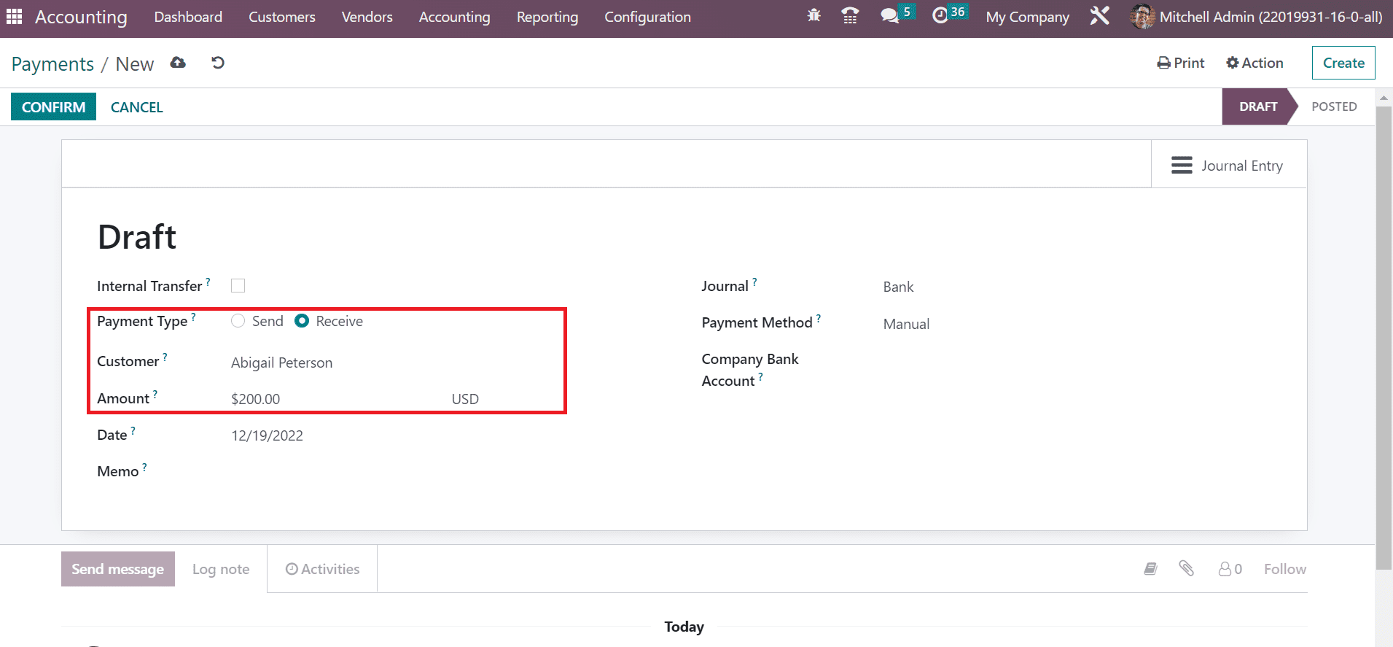
Task: Open the Vendors menu
Action: 367,17
